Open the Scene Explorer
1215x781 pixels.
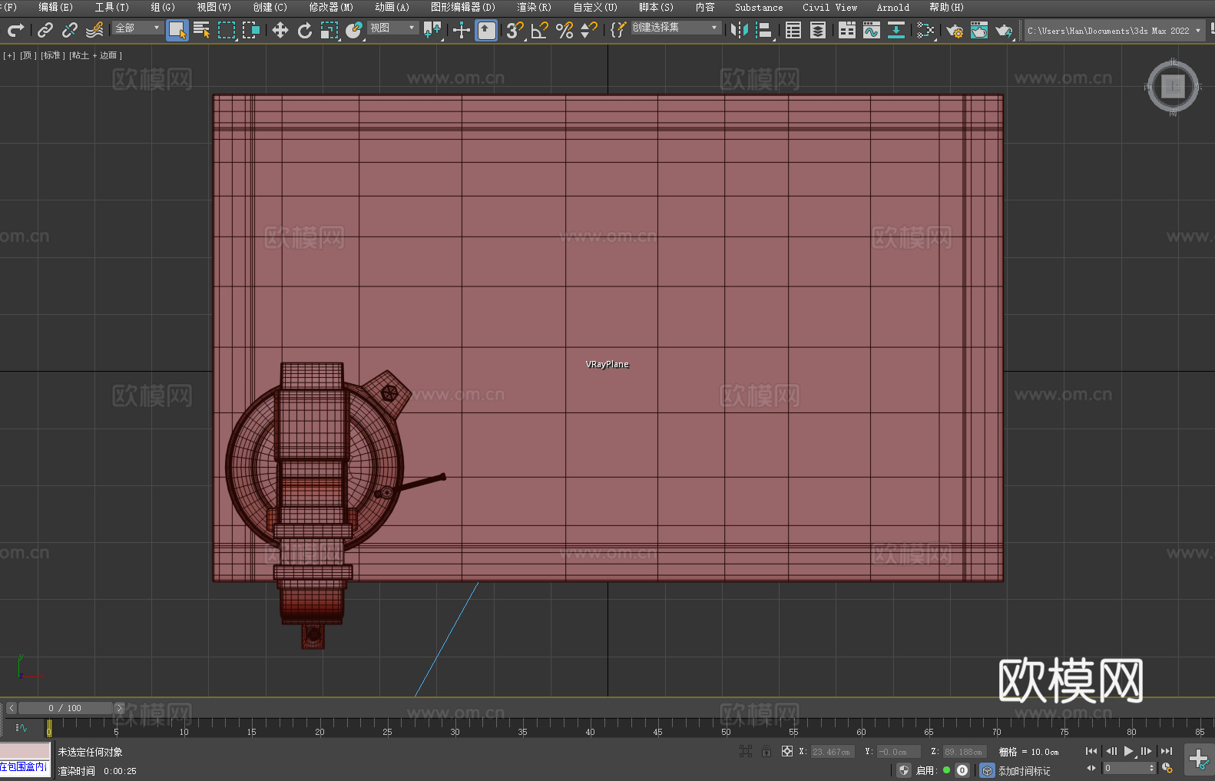point(793,30)
